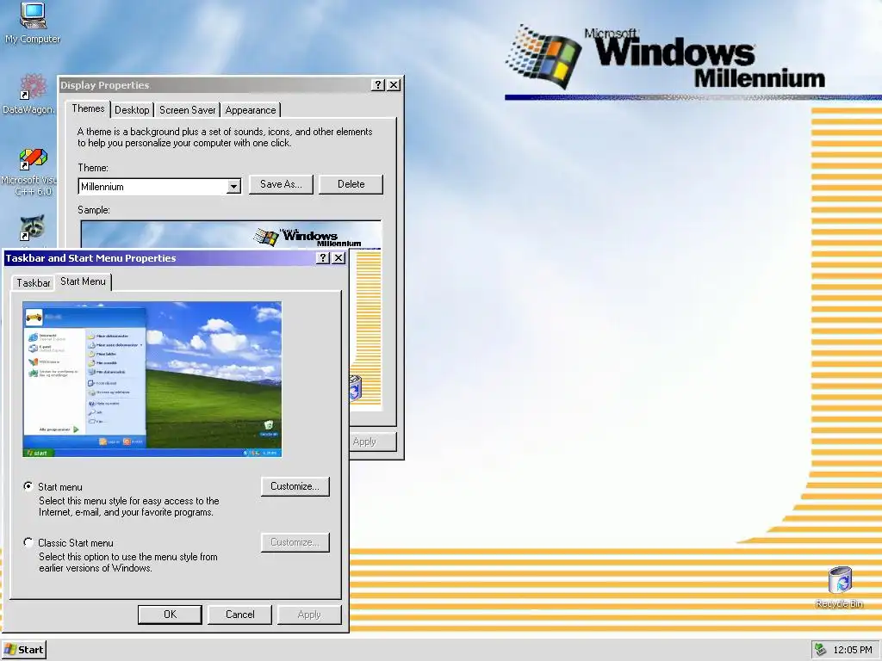
Task: Click the raccoon desktop shortcut icon
Action: 33,227
